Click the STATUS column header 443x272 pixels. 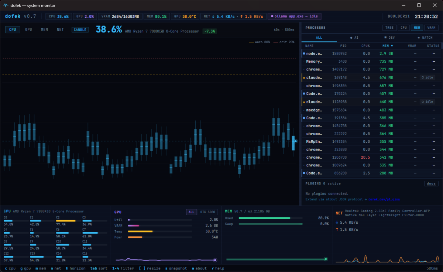coord(433,46)
